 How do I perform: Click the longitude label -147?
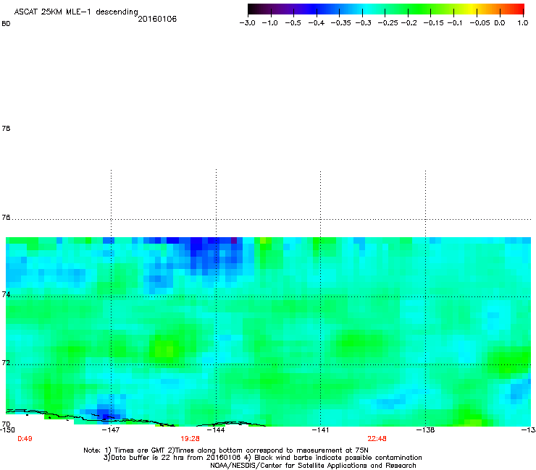(111, 430)
